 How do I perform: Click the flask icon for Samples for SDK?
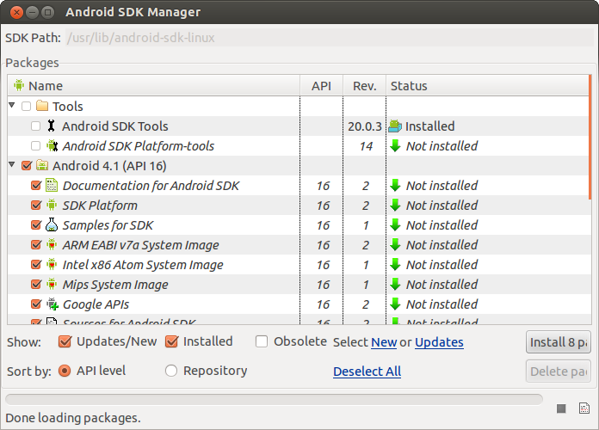pos(52,225)
